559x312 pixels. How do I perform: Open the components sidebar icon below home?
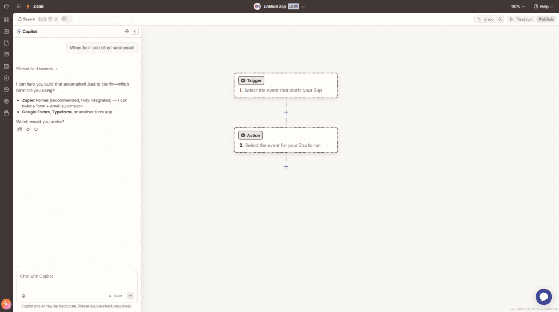[7, 20]
